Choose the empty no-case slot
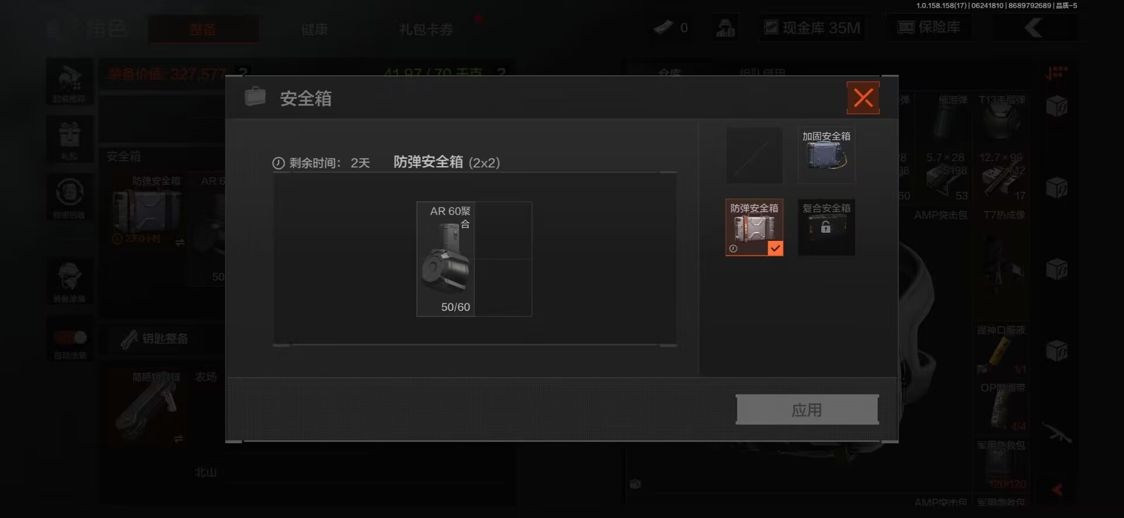This screenshot has width=1124, height=518. click(x=754, y=155)
